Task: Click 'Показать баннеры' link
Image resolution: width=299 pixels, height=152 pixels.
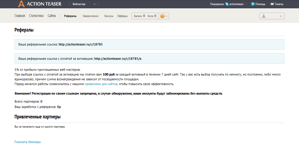Action: coord(28,142)
